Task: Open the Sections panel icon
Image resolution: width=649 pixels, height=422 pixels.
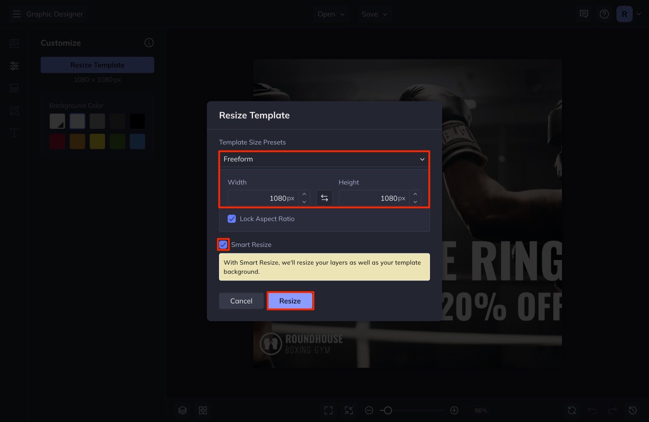Action: click(x=14, y=88)
